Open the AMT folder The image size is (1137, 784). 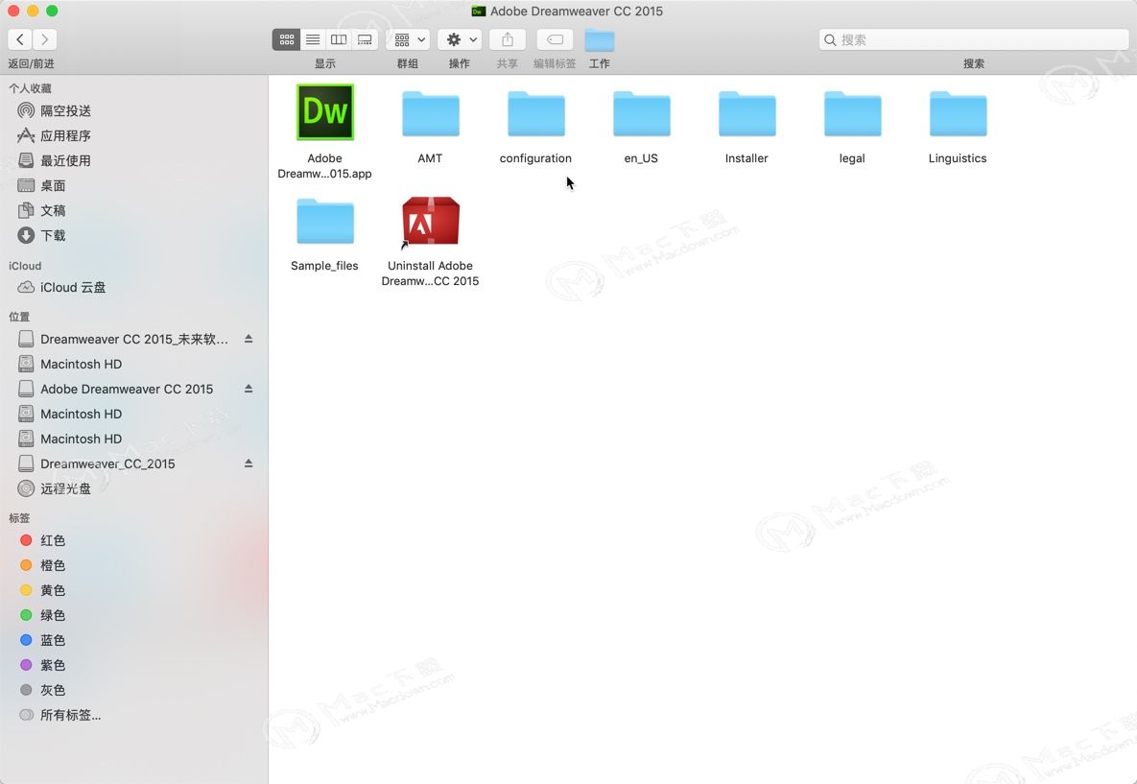[431, 114]
